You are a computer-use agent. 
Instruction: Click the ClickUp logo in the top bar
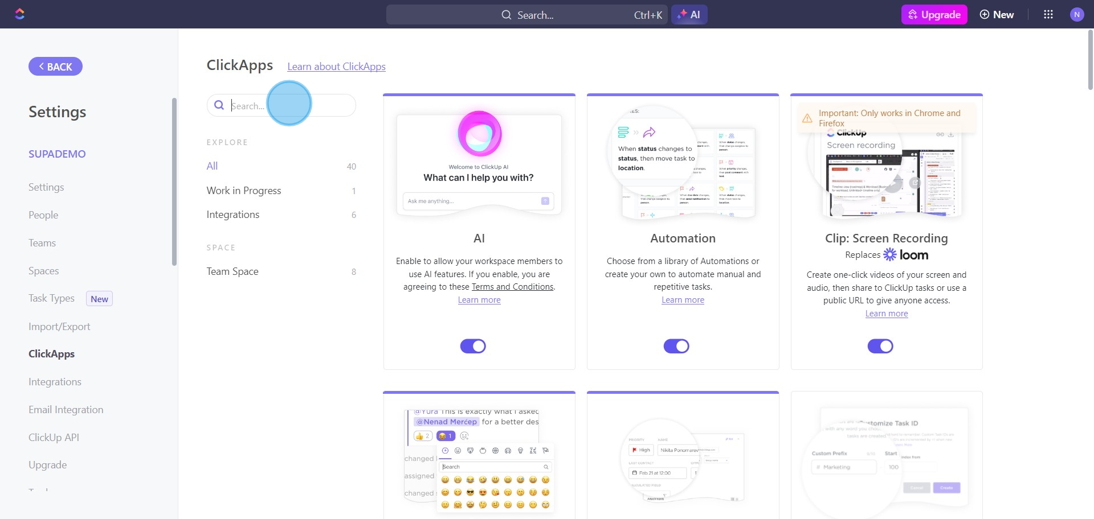(x=20, y=14)
